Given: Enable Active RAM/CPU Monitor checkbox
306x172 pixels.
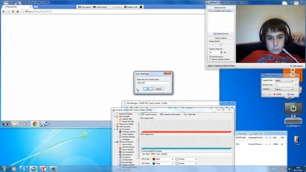Looking at the screenshot, I should (x=142, y=151).
